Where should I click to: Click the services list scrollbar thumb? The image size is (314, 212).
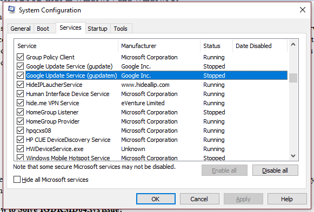tap(293, 78)
